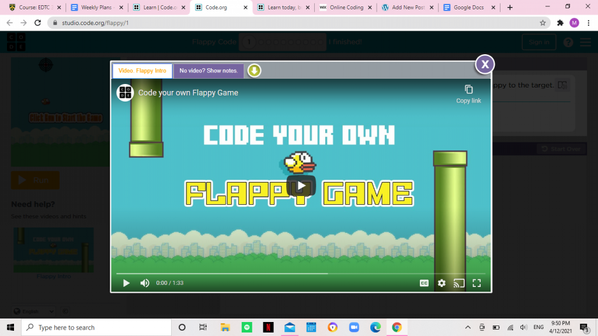Open the help question mark icon in header
Screen dimensions: 598x336
(568, 42)
